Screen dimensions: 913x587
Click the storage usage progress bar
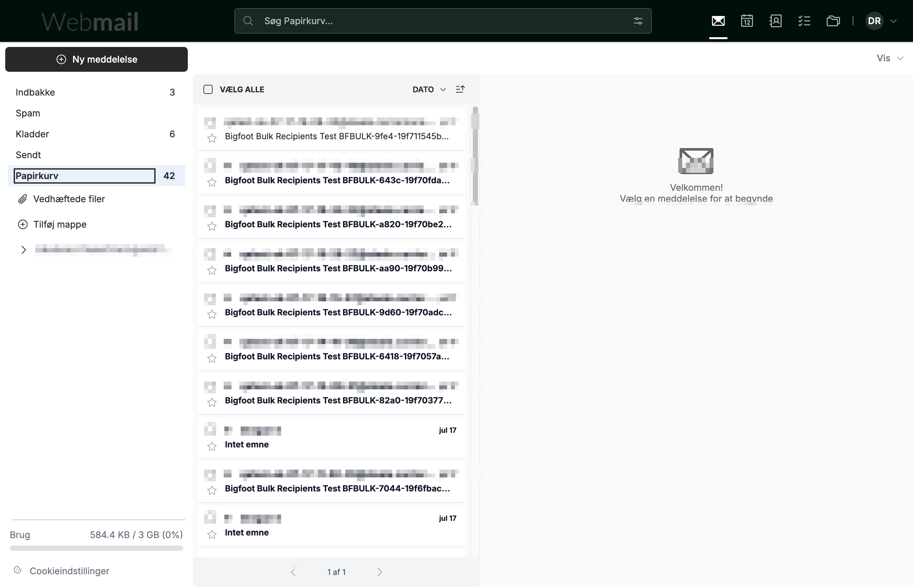point(97,548)
